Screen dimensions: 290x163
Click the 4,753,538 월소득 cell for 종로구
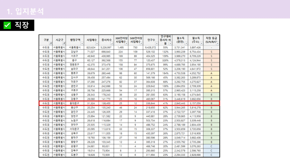click(x=180, y=73)
